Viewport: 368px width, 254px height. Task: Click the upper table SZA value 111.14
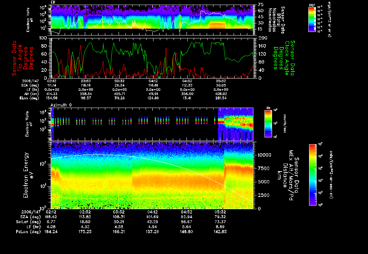tap(52, 85)
